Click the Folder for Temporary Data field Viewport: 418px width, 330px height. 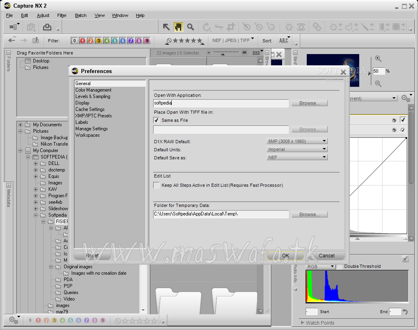tap(221, 214)
